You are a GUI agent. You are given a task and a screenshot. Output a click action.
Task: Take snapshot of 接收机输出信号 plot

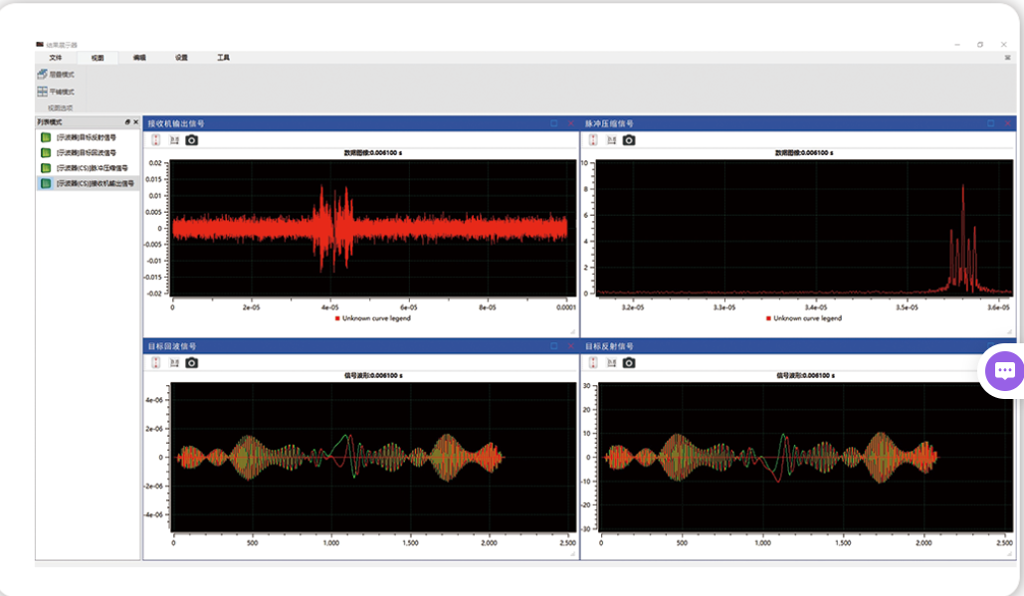tap(191, 140)
